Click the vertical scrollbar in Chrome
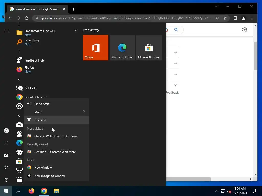Image resolution: width=262 pixels, height=196 pixels. (x=255, y=56)
